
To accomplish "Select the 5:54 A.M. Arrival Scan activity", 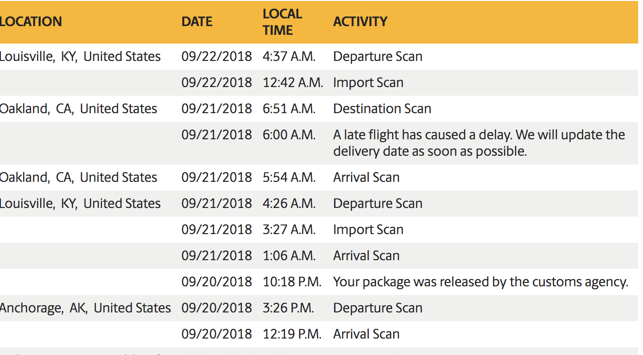I will [366, 177].
